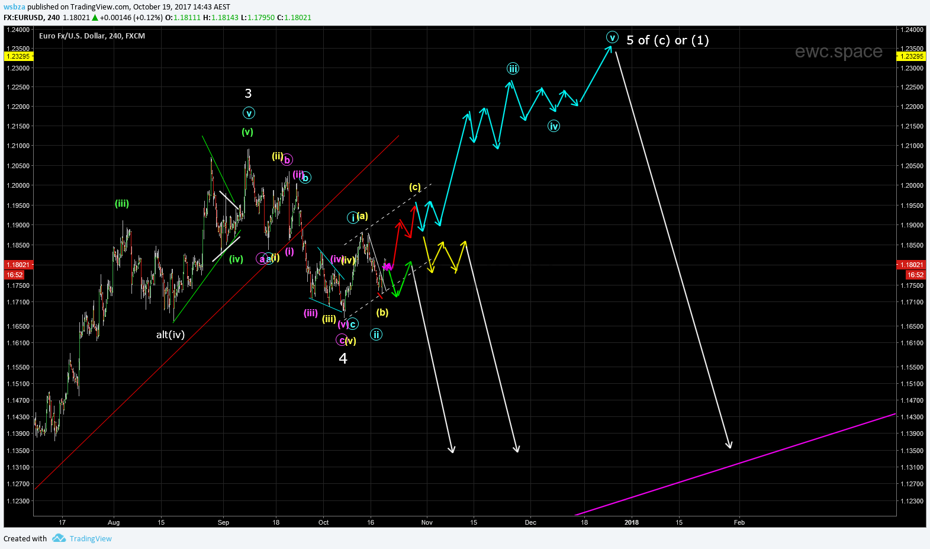Select the circled i label next to (a)

point(353,217)
